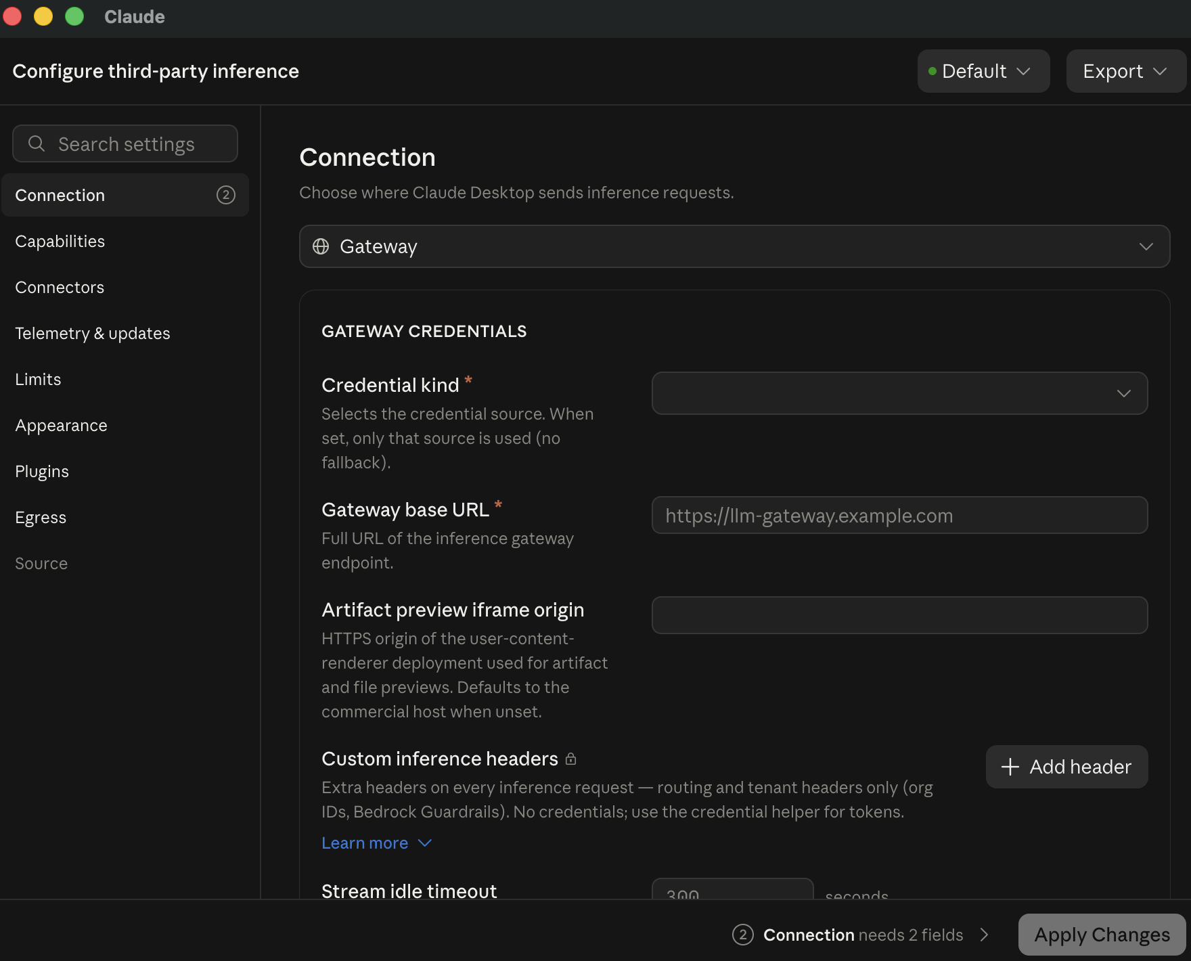Open the Export dropdown menu
1191x961 pixels.
click(x=1126, y=71)
